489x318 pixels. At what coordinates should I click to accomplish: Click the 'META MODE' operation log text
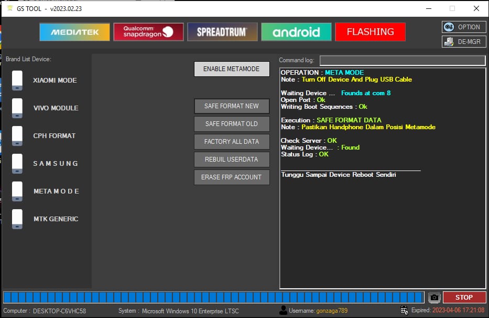[x=344, y=73]
